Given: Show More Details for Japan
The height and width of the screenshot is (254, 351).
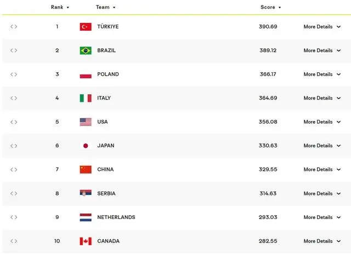Looking at the screenshot, I should [x=322, y=146].
